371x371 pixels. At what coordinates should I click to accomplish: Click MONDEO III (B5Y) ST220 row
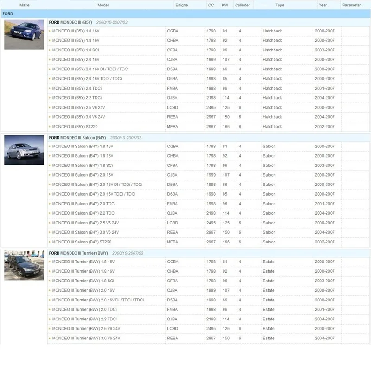click(x=208, y=127)
